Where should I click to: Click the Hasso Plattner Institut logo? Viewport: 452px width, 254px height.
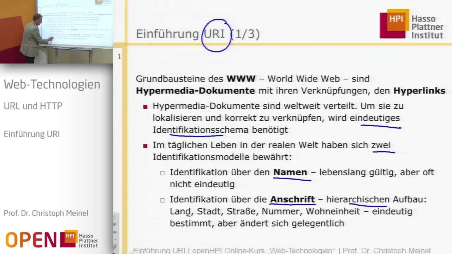pos(411,24)
